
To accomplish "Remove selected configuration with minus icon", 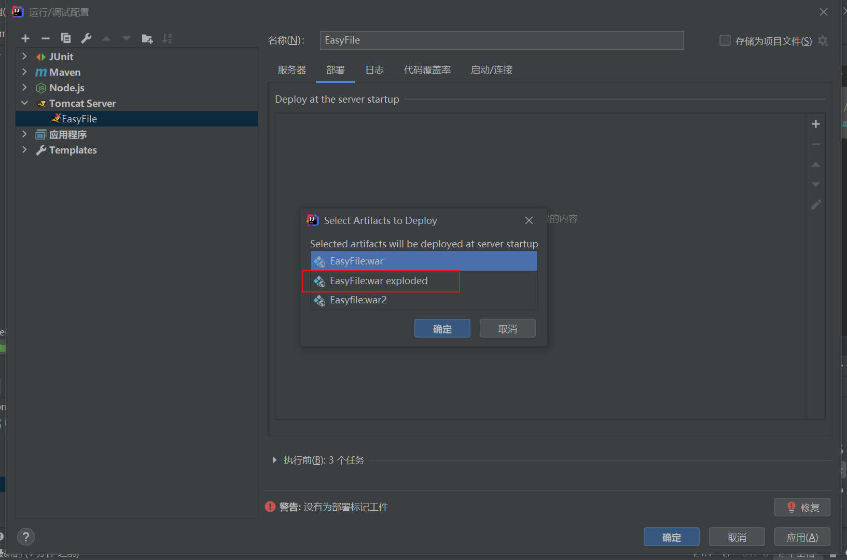I will tap(46, 38).
